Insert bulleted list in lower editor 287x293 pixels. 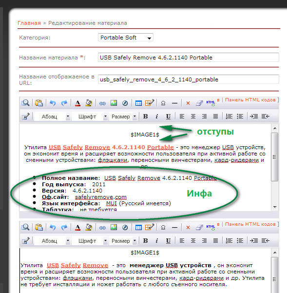click(240, 241)
